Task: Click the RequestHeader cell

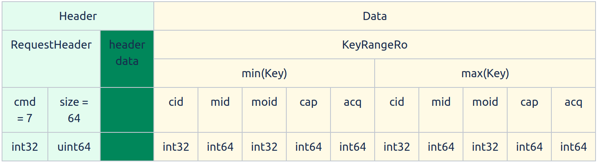Action: 51,59
